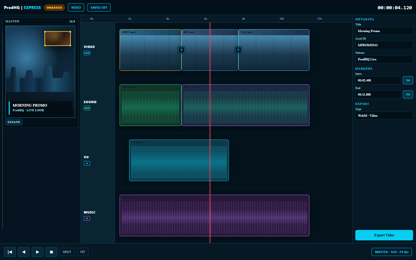
Task: Select the Promo VO clip
Action: point(179,160)
